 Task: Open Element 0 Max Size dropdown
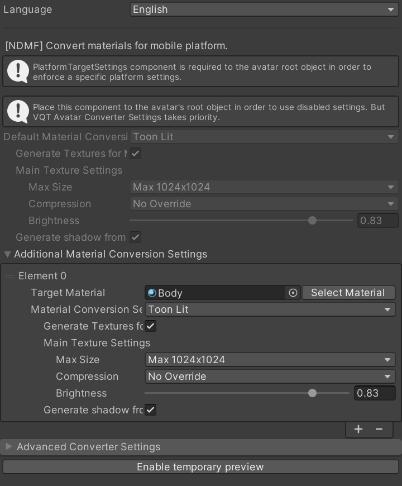(270, 360)
